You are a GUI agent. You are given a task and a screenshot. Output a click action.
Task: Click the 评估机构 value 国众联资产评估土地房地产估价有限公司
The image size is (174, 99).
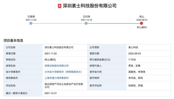64,85
